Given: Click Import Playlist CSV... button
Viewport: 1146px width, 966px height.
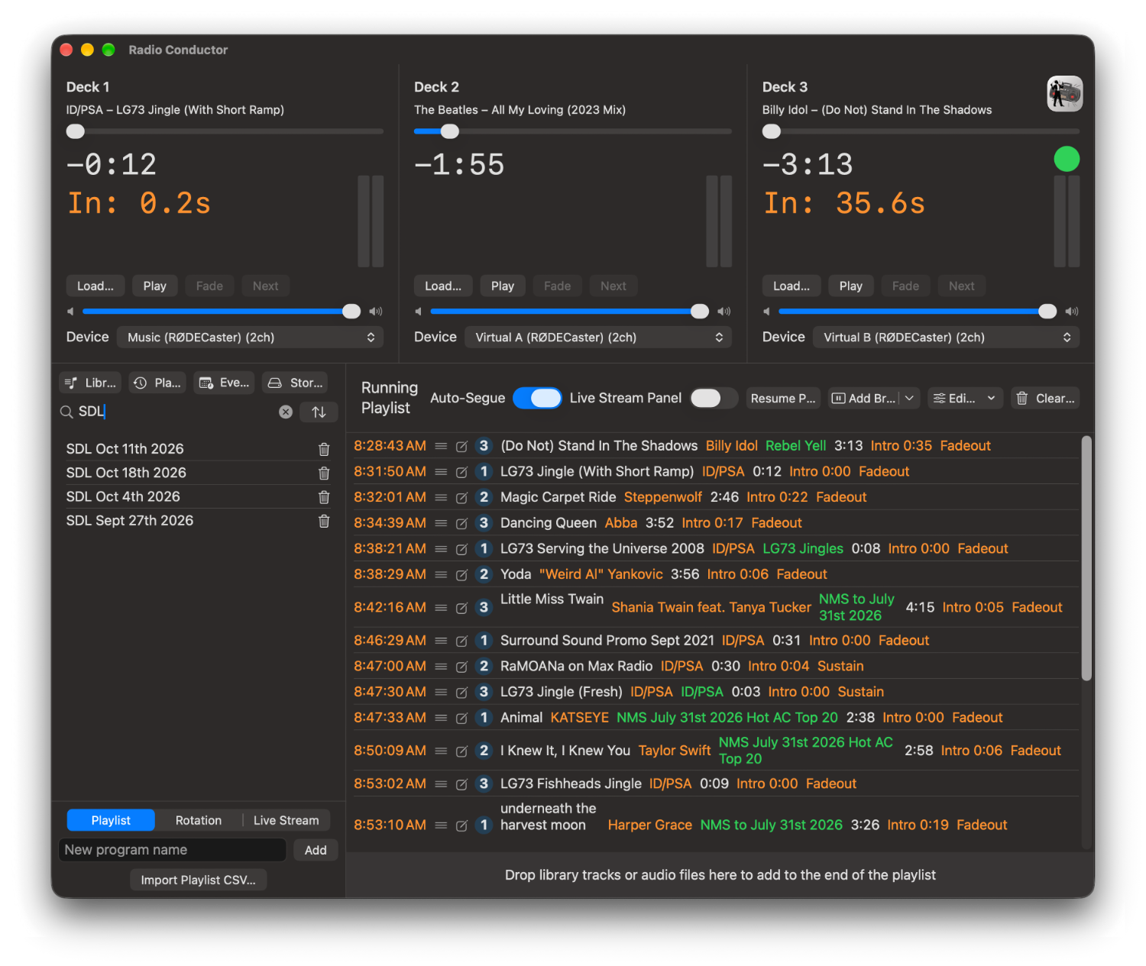Looking at the screenshot, I should coord(199,880).
